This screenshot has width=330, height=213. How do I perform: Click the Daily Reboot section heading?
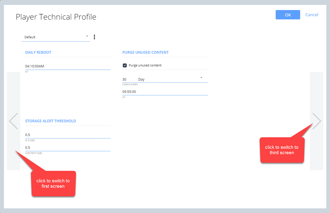[38, 52]
